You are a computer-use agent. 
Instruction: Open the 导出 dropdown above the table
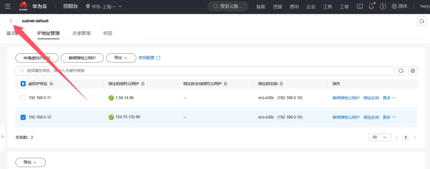[121, 58]
